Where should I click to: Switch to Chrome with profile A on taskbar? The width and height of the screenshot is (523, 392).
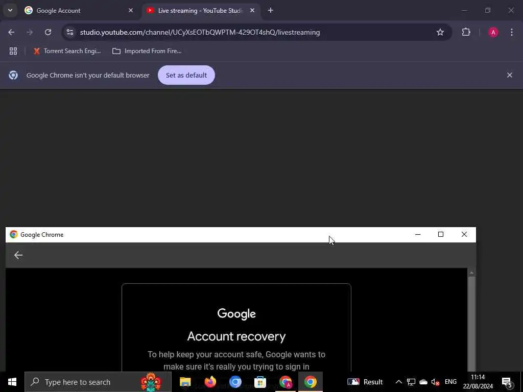click(x=286, y=382)
